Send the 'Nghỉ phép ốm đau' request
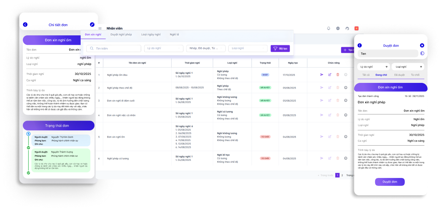Screen dimensions: 441x211 click(322, 75)
